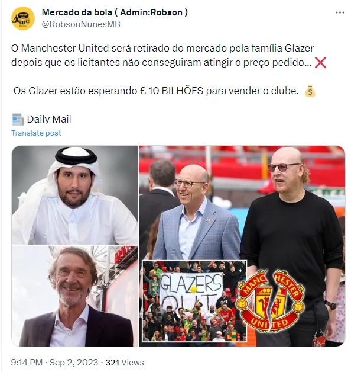Open the Glazers Out banner inset photo

tap(194, 301)
